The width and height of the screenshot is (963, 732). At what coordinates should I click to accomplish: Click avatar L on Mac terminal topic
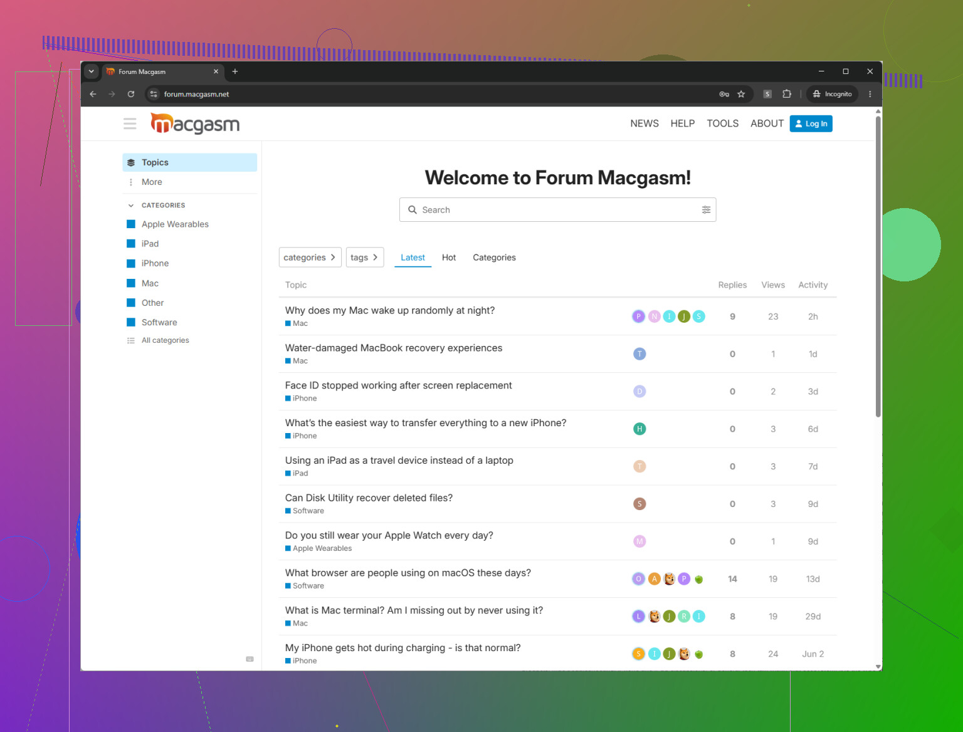[x=638, y=617]
